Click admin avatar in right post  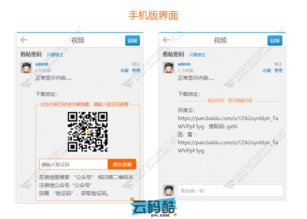[169, 68]
